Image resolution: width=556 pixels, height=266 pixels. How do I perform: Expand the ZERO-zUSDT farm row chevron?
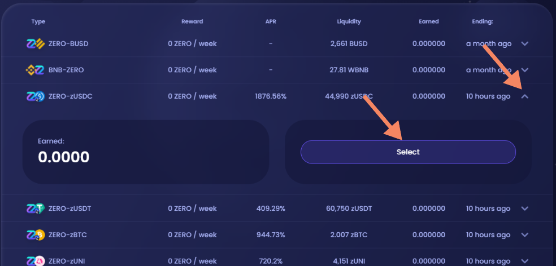tap(525, 209)
